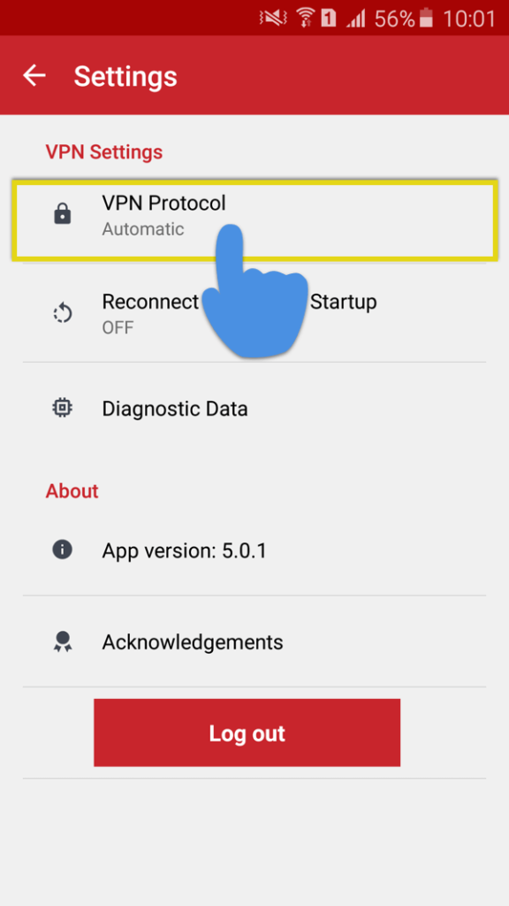Screen dimensions: 509x906
Task: Tap the Wi-Fi icon in status bar
Action: point(305,19)
